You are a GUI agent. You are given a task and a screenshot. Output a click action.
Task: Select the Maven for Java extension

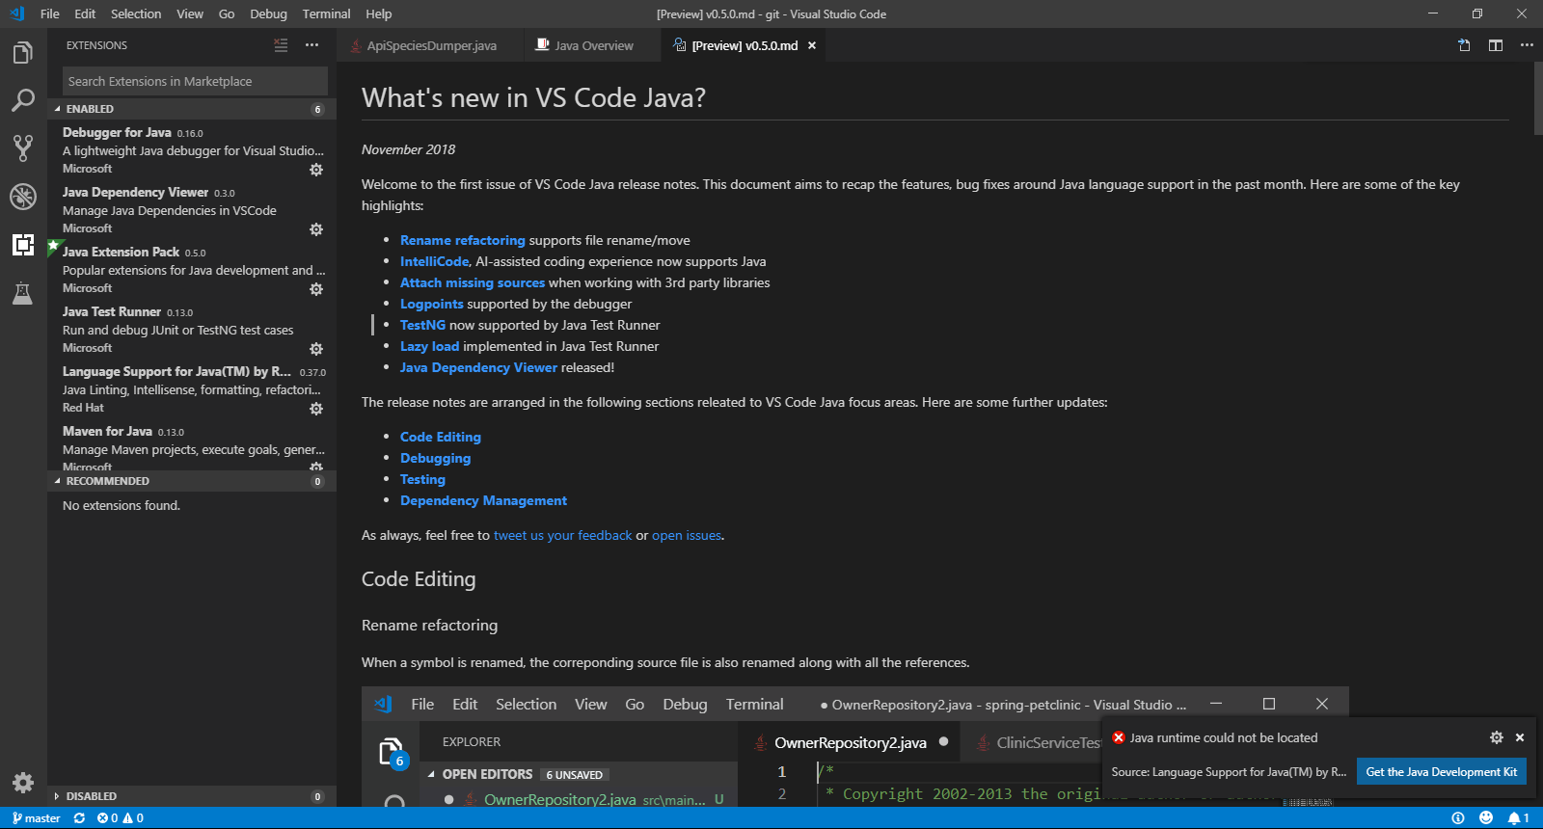coord(192,445)
